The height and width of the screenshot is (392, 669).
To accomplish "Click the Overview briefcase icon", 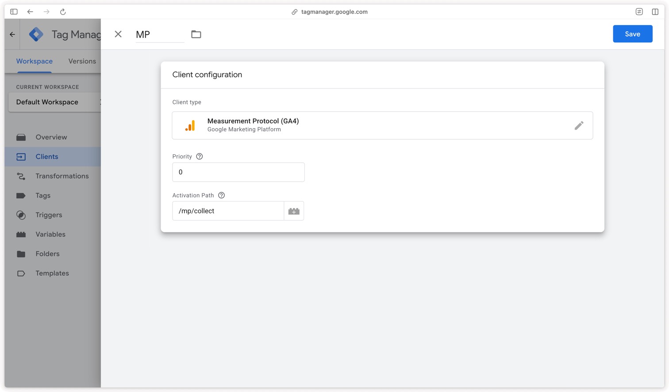I will coord(21,137).
